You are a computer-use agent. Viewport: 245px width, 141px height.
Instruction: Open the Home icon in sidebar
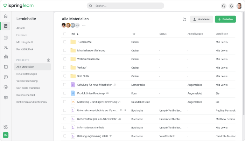(x=6, y=16)
